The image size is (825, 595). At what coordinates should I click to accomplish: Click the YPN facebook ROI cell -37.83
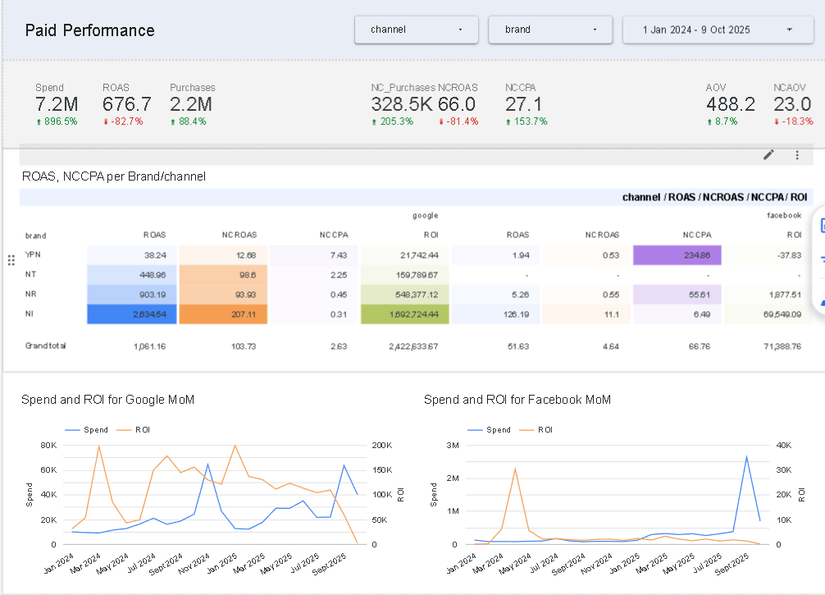(x=768, y=255)
